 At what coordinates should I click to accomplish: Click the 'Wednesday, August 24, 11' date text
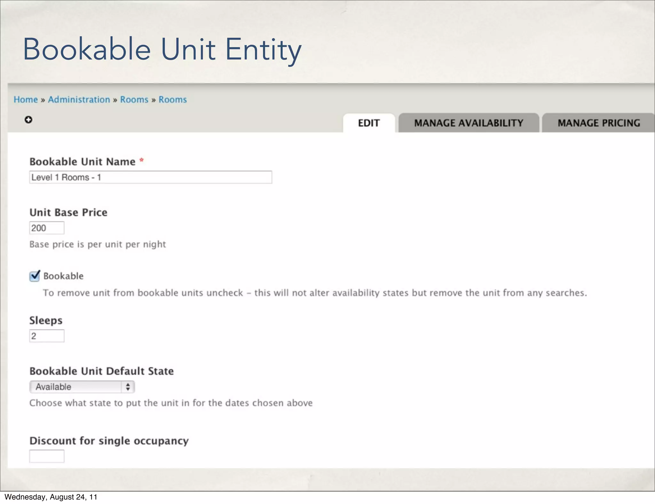(x=51, y=497)
